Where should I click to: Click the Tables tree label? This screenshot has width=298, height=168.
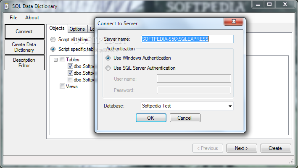(x=73, y=60)
